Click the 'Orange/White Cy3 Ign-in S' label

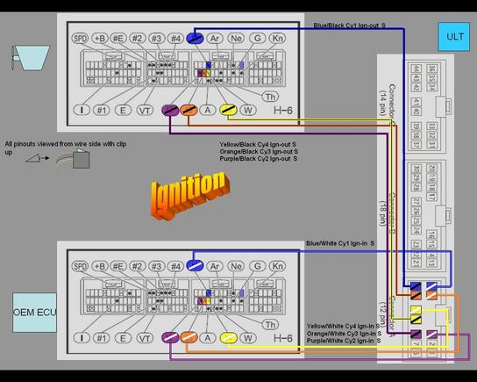[x=344, y=334]
